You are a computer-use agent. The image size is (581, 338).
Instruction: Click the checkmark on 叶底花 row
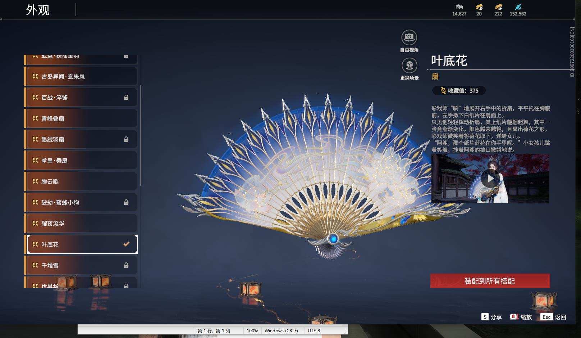[126, 244]
